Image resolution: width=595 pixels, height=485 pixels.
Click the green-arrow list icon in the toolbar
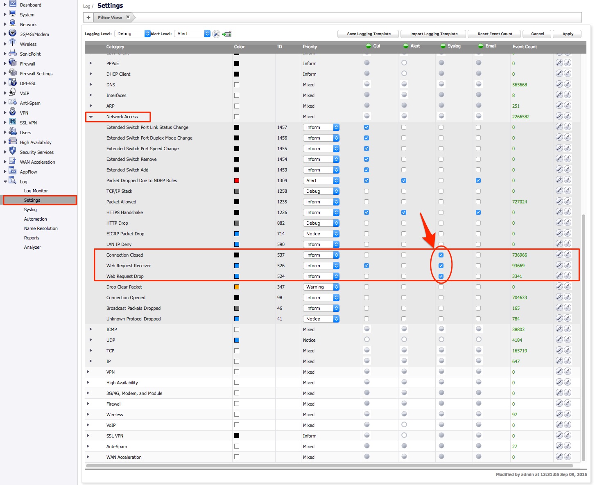(227, 34)
